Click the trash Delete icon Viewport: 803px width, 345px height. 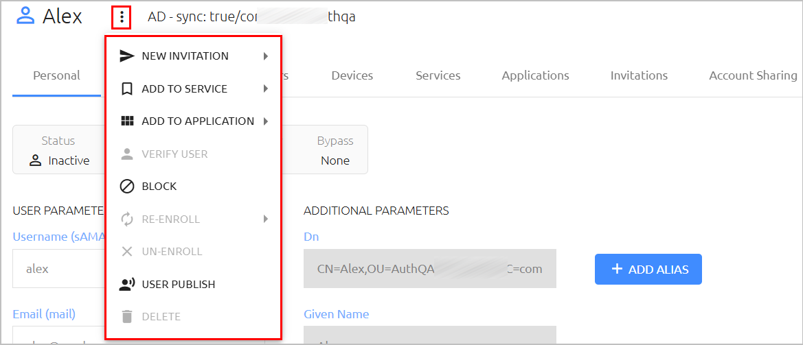click(126, 317)
